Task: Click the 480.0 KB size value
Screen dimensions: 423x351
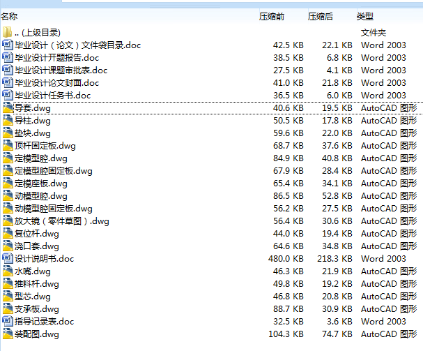Action: [286, 259]
